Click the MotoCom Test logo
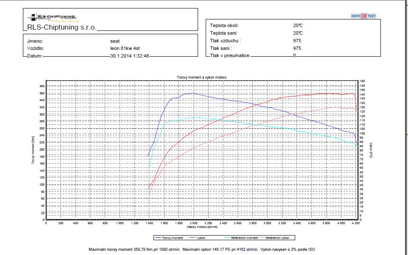The image size is (408, 255). coord(363,16)
